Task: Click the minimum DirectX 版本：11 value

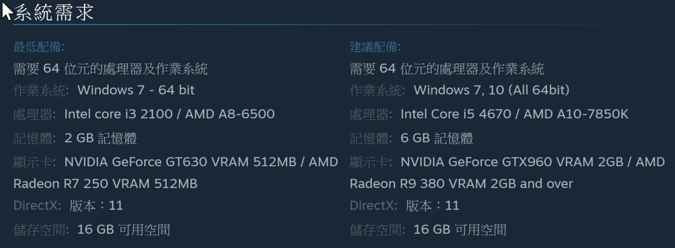Action: click(x=96, y=206)
